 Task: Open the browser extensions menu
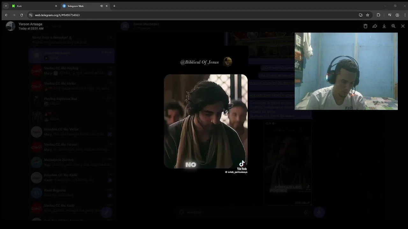[x=378, y=15]
